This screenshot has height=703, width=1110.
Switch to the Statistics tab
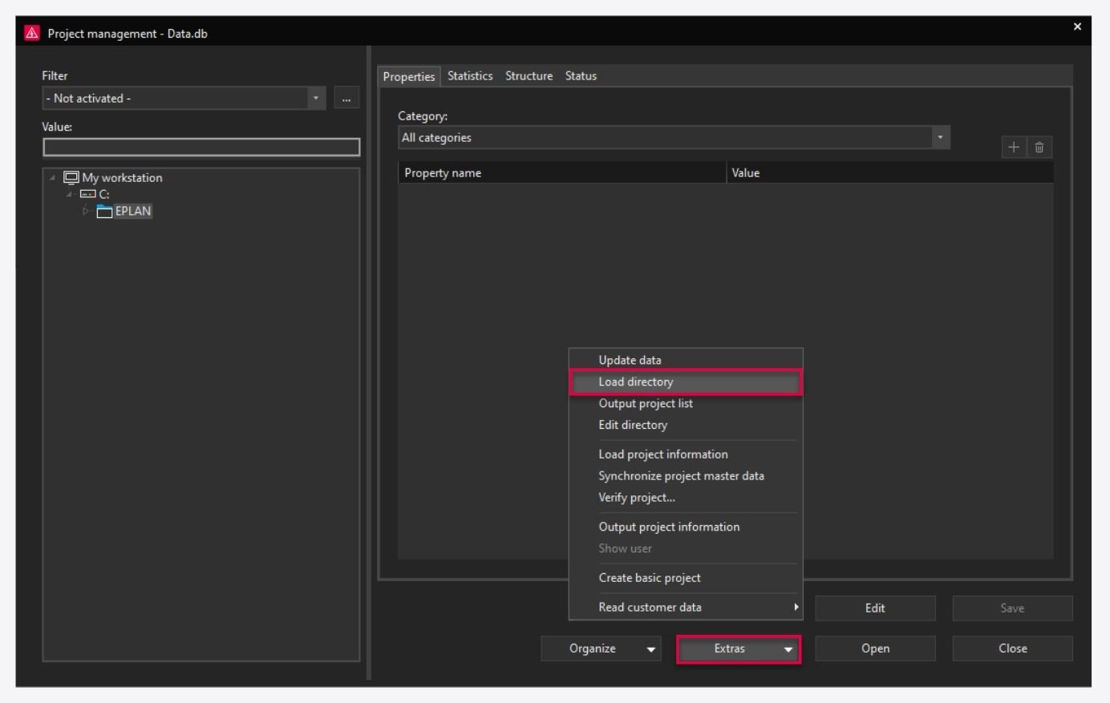[469, 75]
